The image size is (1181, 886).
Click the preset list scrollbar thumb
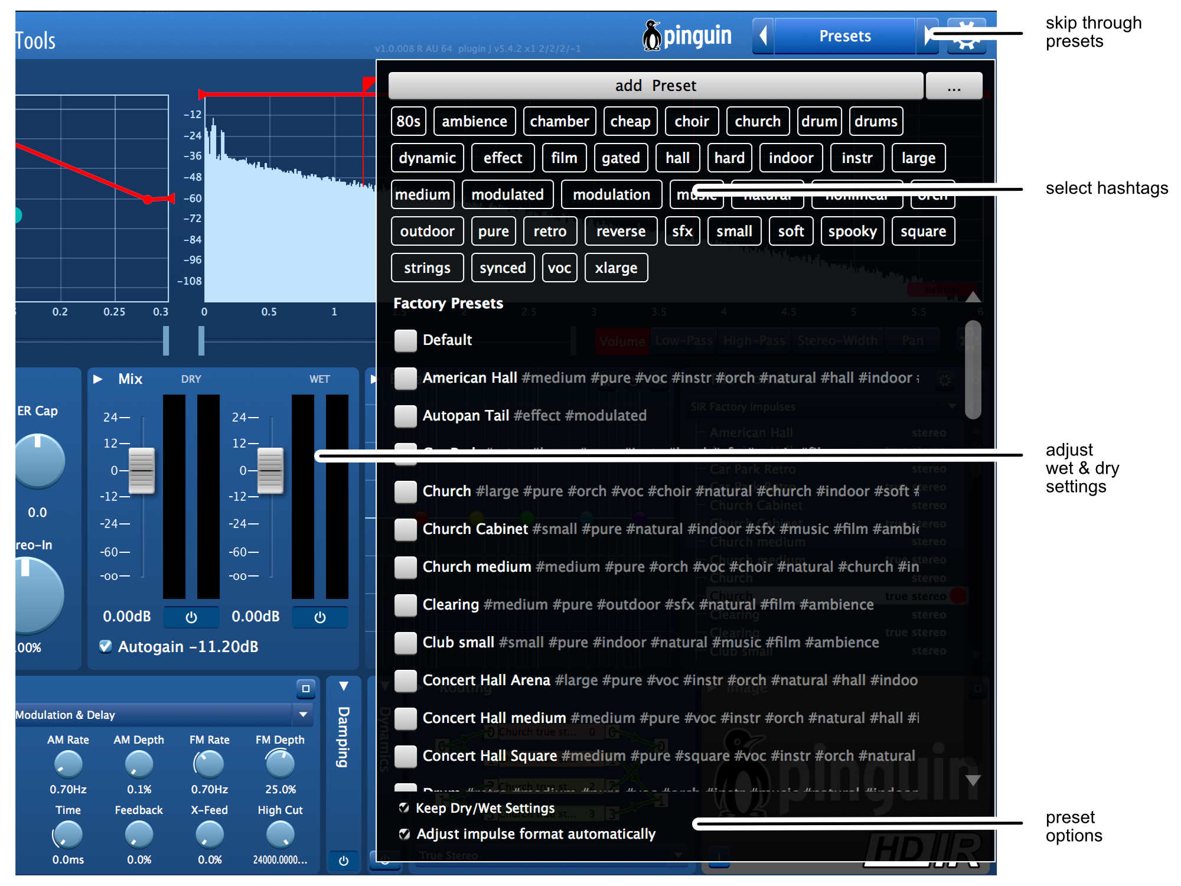click(973, 370)
